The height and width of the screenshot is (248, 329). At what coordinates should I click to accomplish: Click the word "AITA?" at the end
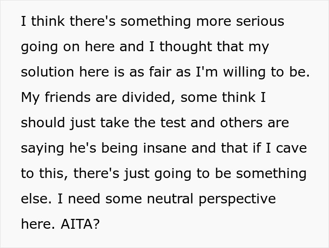tap(80, 224)
